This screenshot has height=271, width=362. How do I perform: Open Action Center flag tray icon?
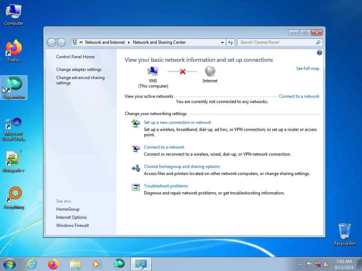click(x=309, y=264)
